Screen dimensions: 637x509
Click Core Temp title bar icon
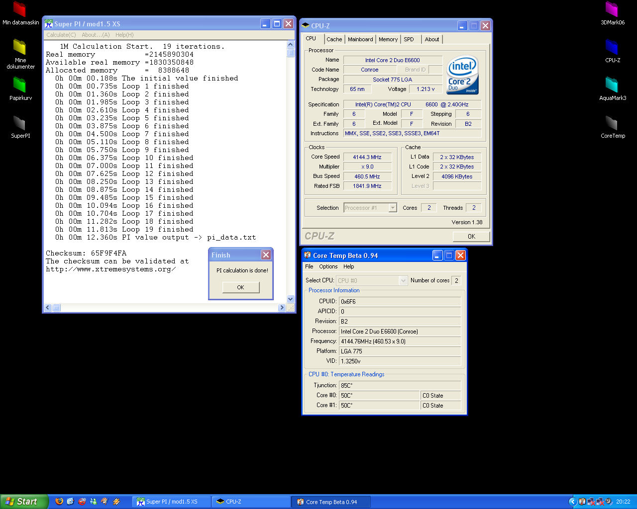(x=308, y=255)
